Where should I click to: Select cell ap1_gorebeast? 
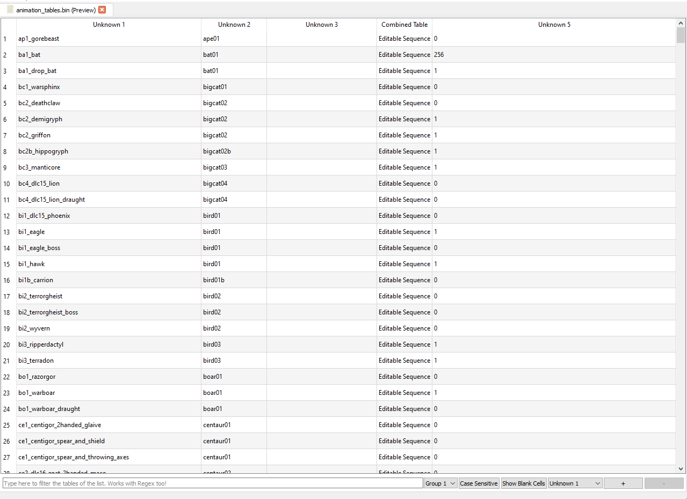point(109,39)
